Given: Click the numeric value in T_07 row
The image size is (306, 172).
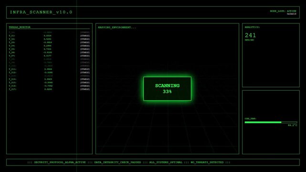Looking at the screenshot, I should [x=48, y=55].
